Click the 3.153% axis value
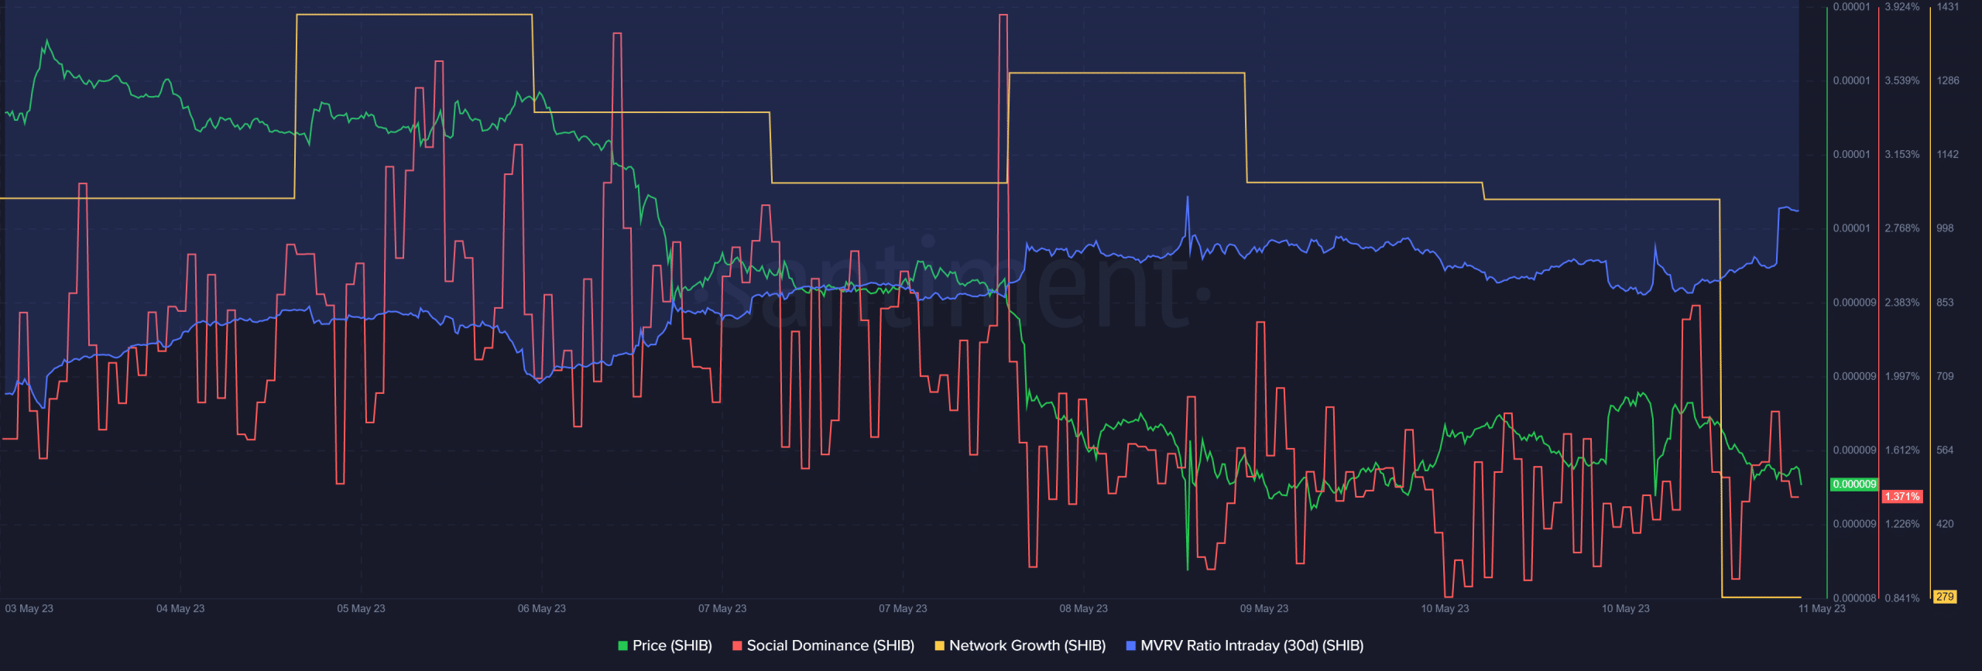The height and width of the screenshot is (671, 1982). (1902, 155)
